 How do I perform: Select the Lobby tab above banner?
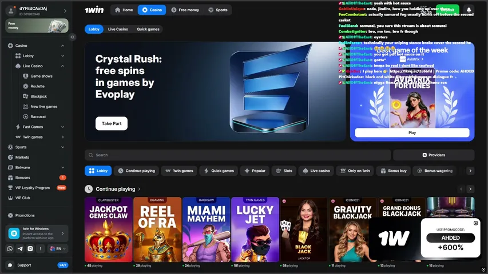pos(94,29)
